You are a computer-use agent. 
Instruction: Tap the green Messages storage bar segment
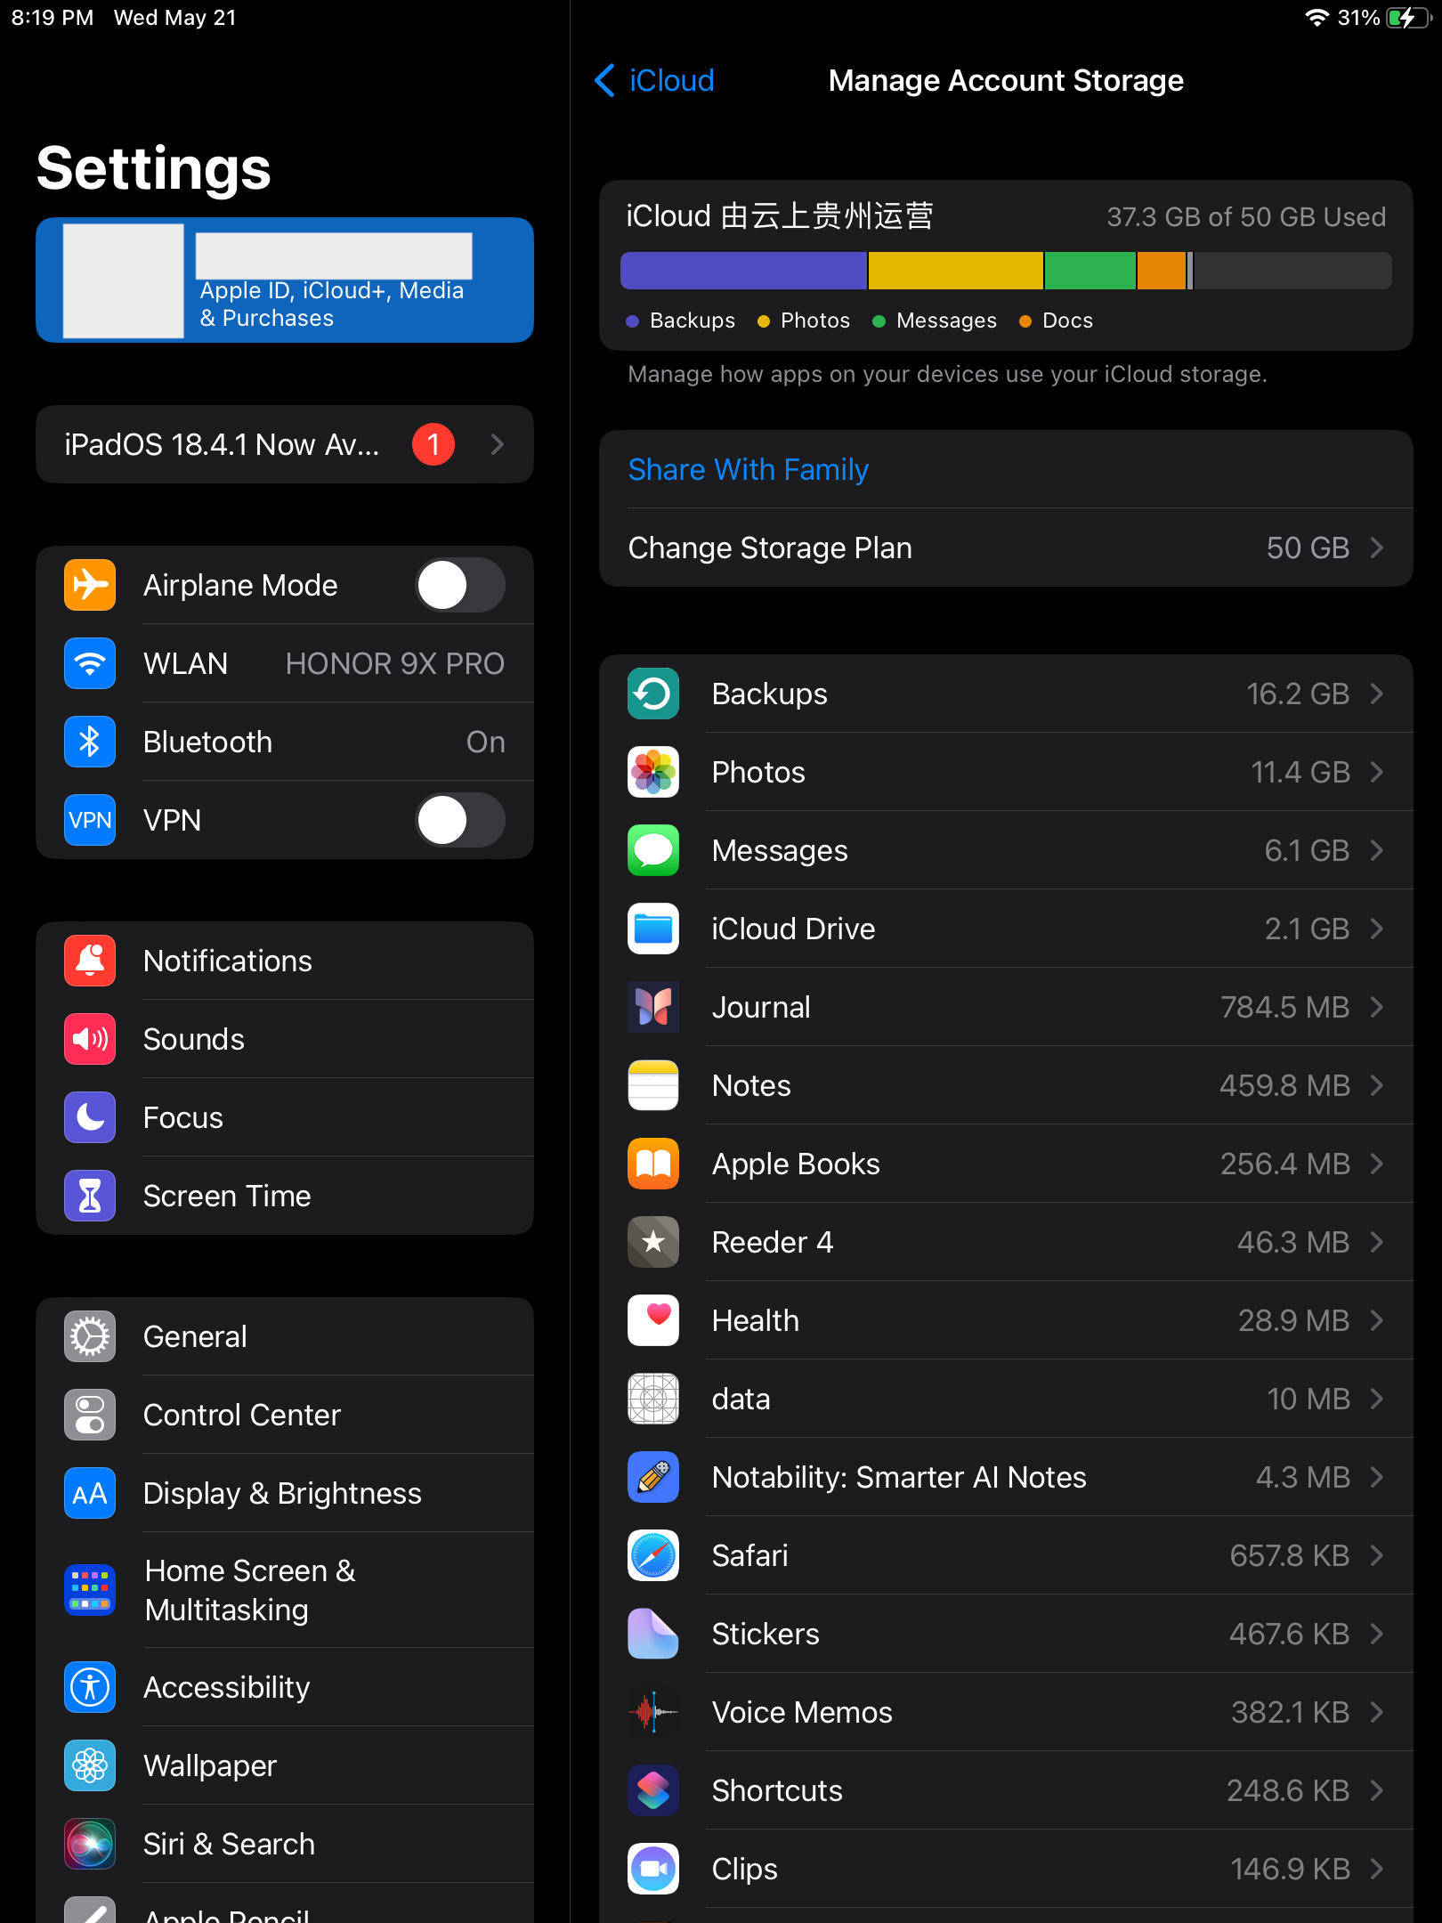(1090, 271)
